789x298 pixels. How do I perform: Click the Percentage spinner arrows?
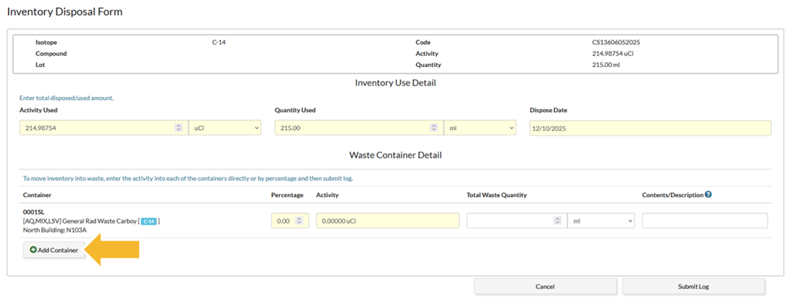299,220
